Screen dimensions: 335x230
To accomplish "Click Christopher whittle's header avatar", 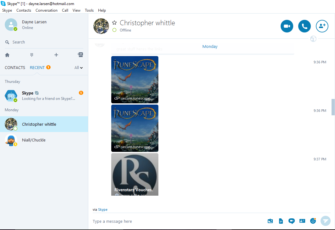I will click(101, 26).
